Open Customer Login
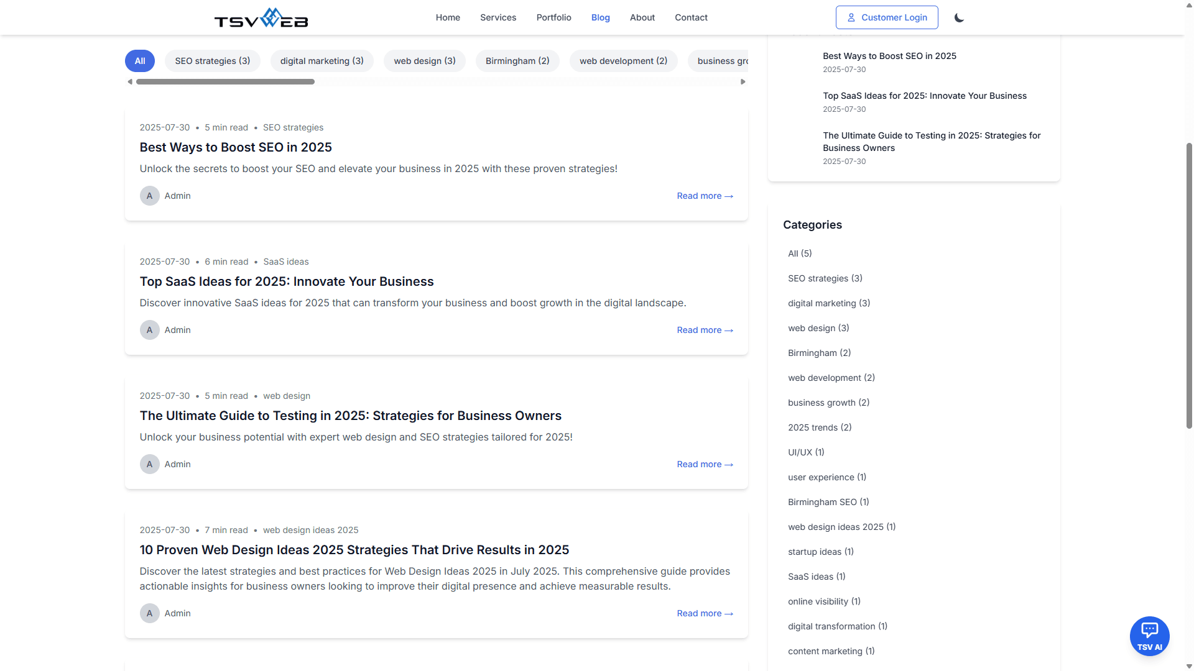The height and width of the screenshot is (671, 1194). [x=887, y=17]
